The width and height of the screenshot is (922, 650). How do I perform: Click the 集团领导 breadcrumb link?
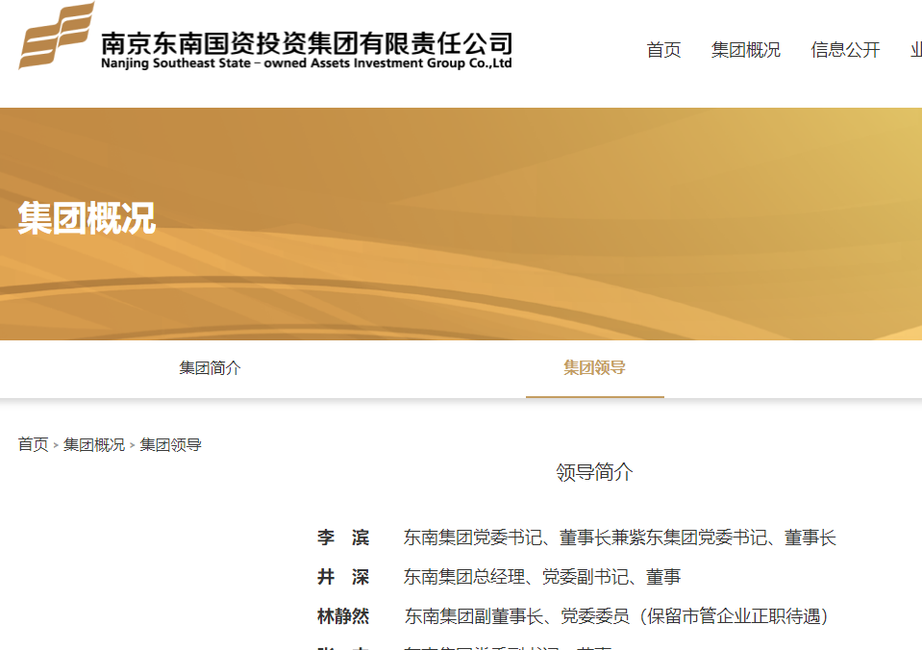pos(170,444)
